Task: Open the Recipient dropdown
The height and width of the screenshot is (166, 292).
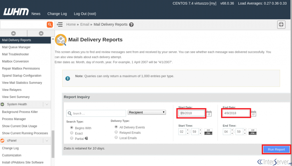Action: 147,112
